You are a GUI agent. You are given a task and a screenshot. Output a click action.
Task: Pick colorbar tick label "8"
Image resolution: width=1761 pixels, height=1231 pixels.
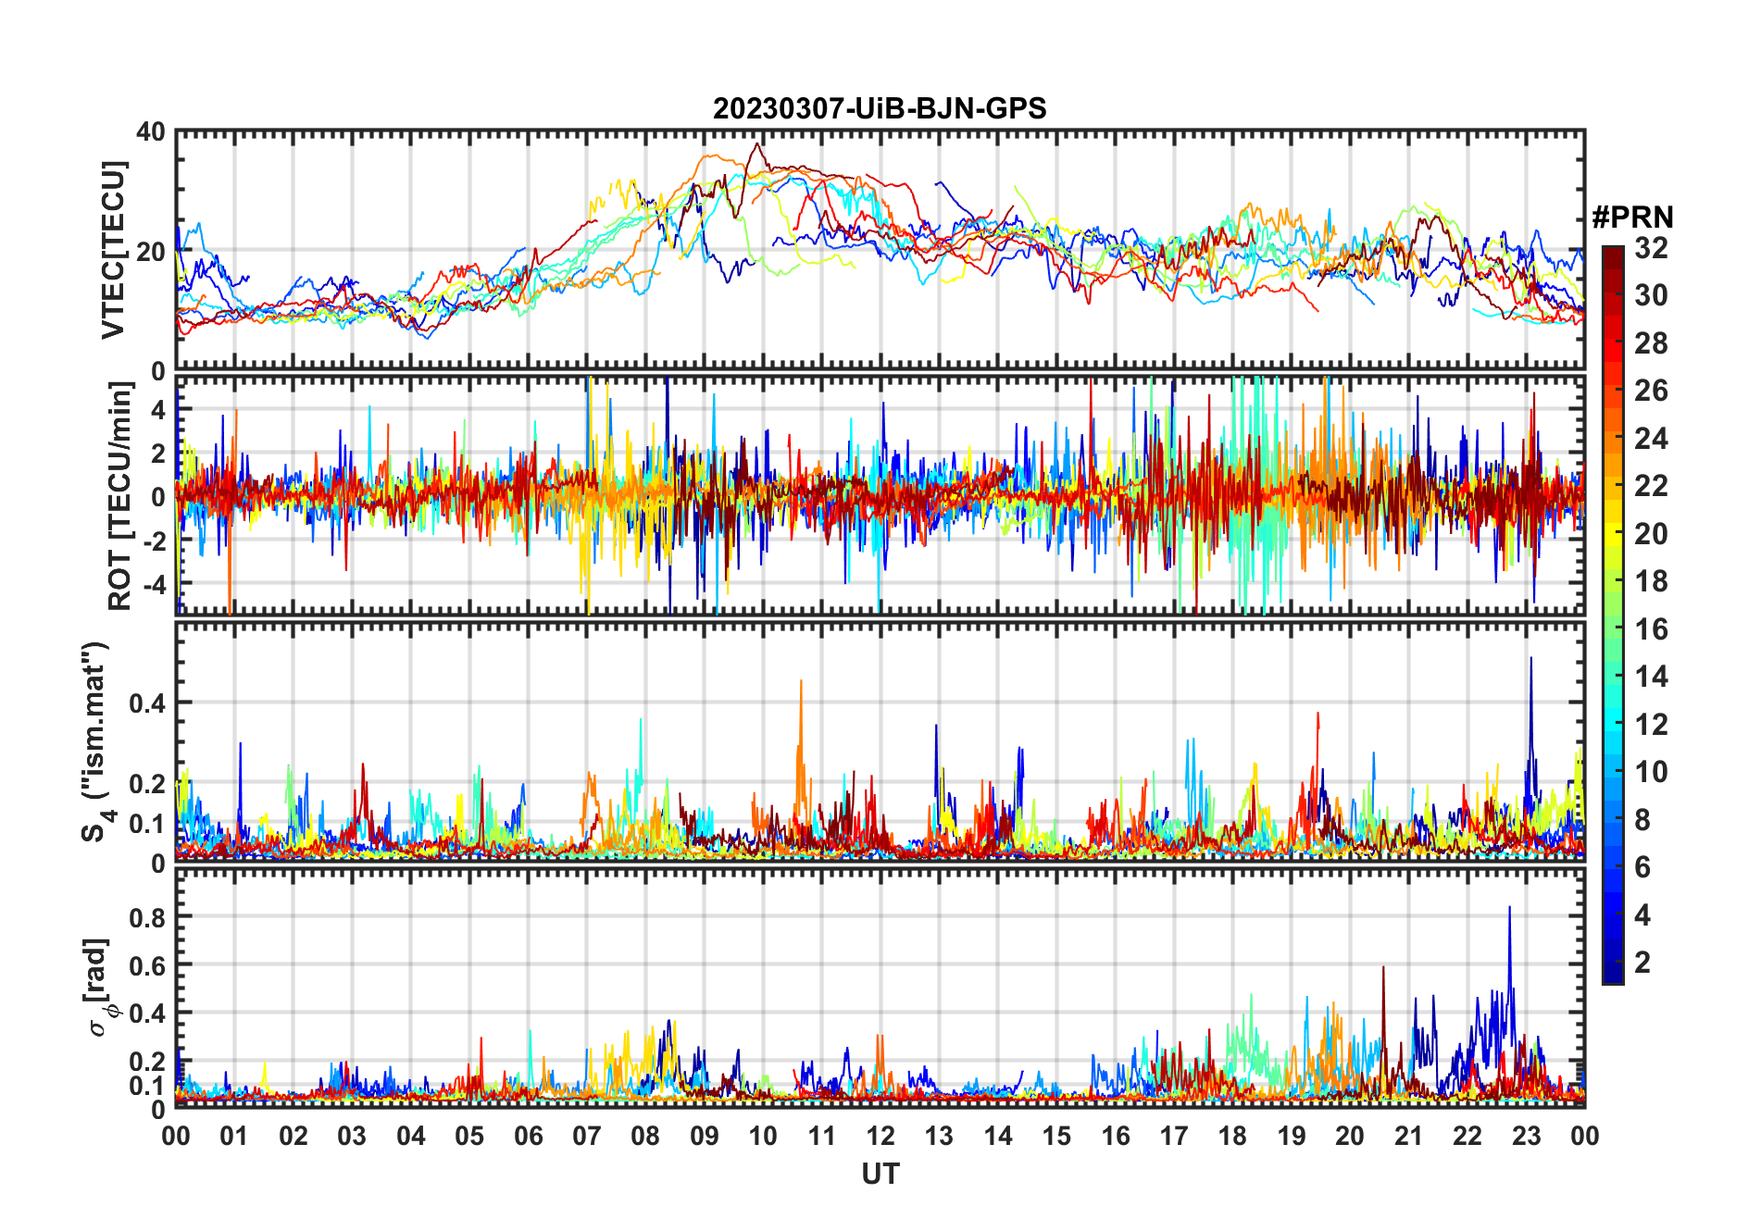pyautogui.click(x=1642, y=820)
